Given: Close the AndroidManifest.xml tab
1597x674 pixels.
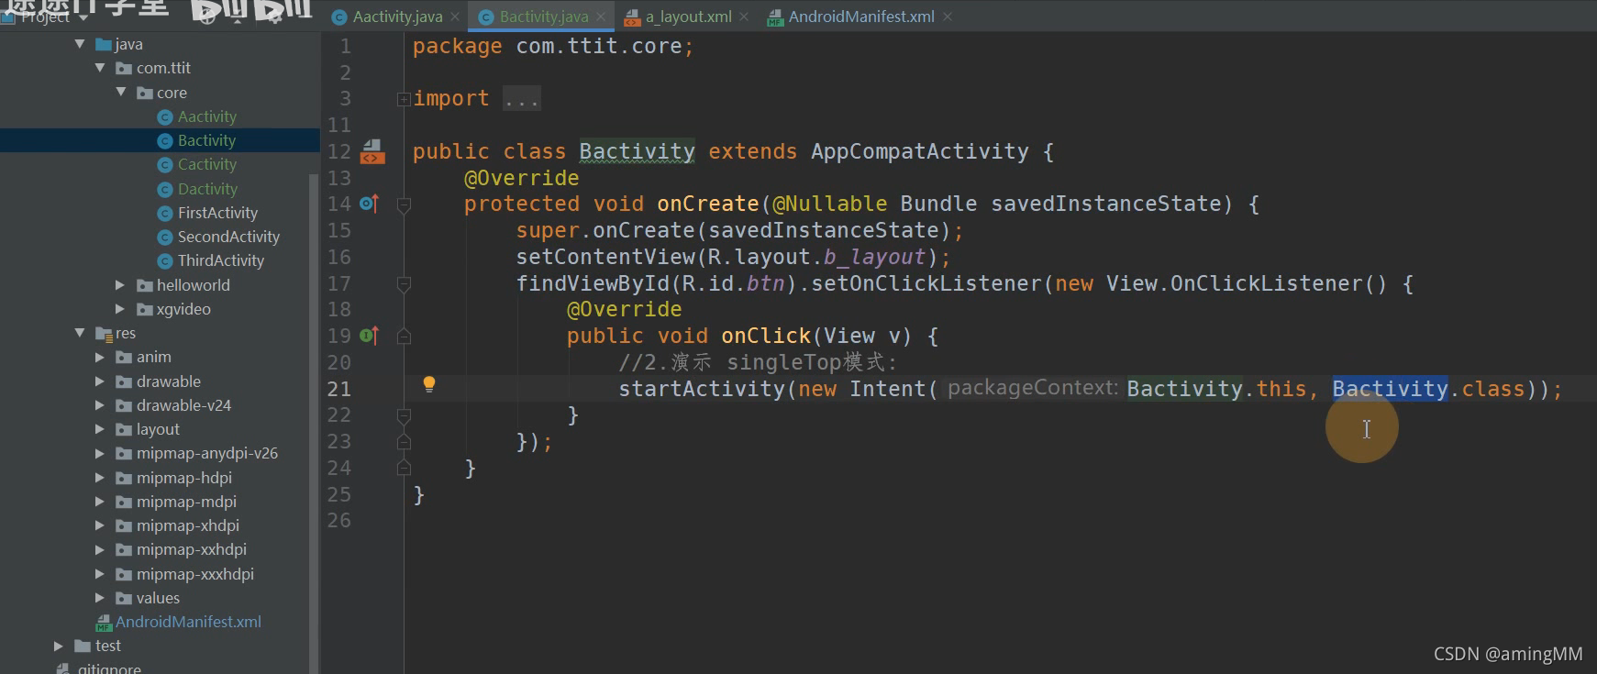Looking at the screenshot, I should coord(948,17).
